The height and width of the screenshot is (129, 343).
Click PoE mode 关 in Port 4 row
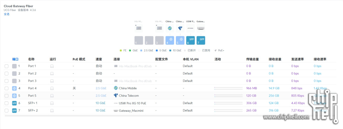point(74,88)
